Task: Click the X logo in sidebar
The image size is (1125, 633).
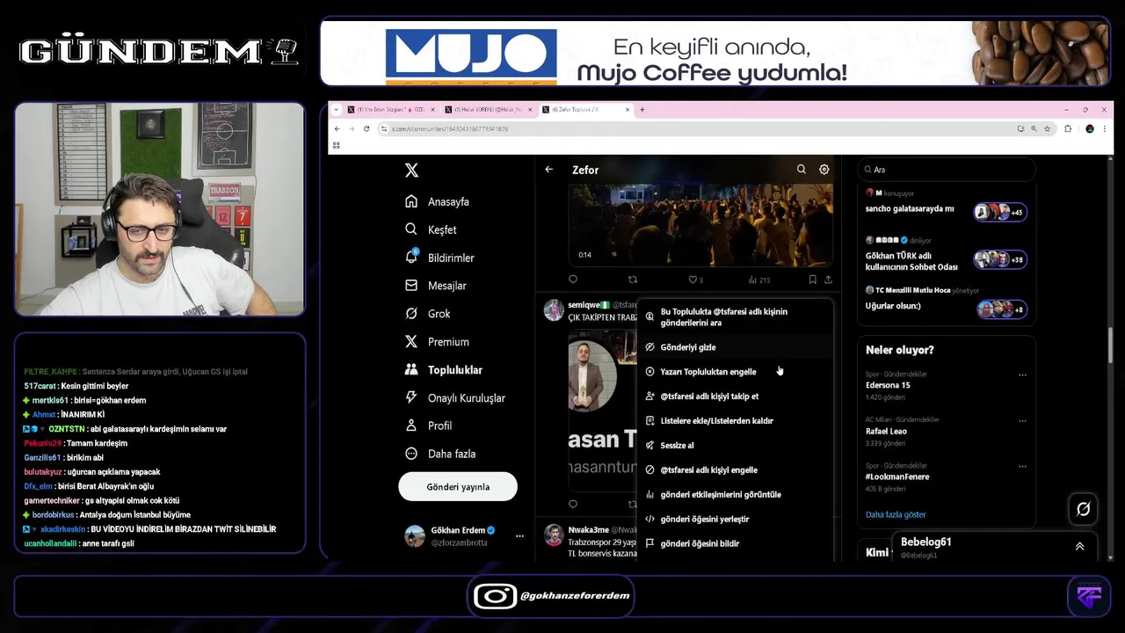Action: [411, 171]
